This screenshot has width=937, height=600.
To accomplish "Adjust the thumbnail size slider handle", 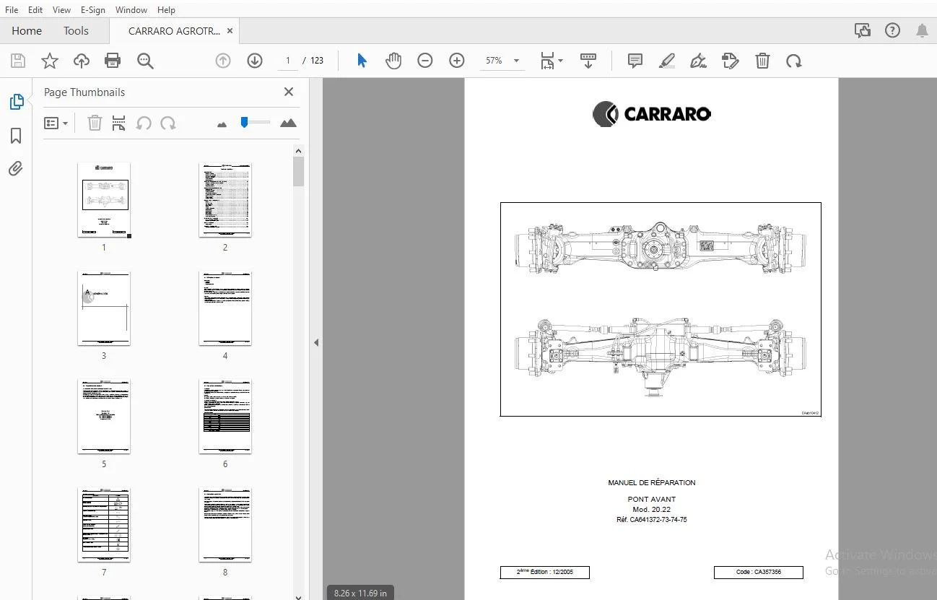I will 245,122.
